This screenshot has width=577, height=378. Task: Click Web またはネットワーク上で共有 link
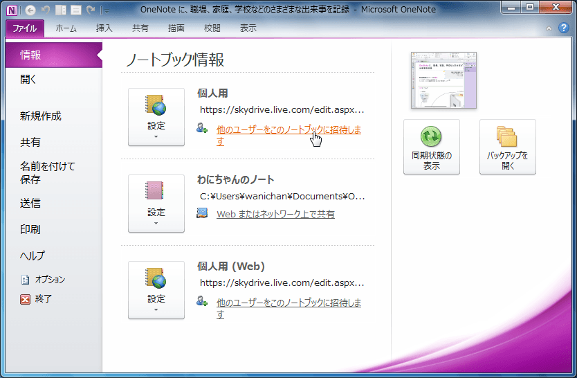pos(275,214)
